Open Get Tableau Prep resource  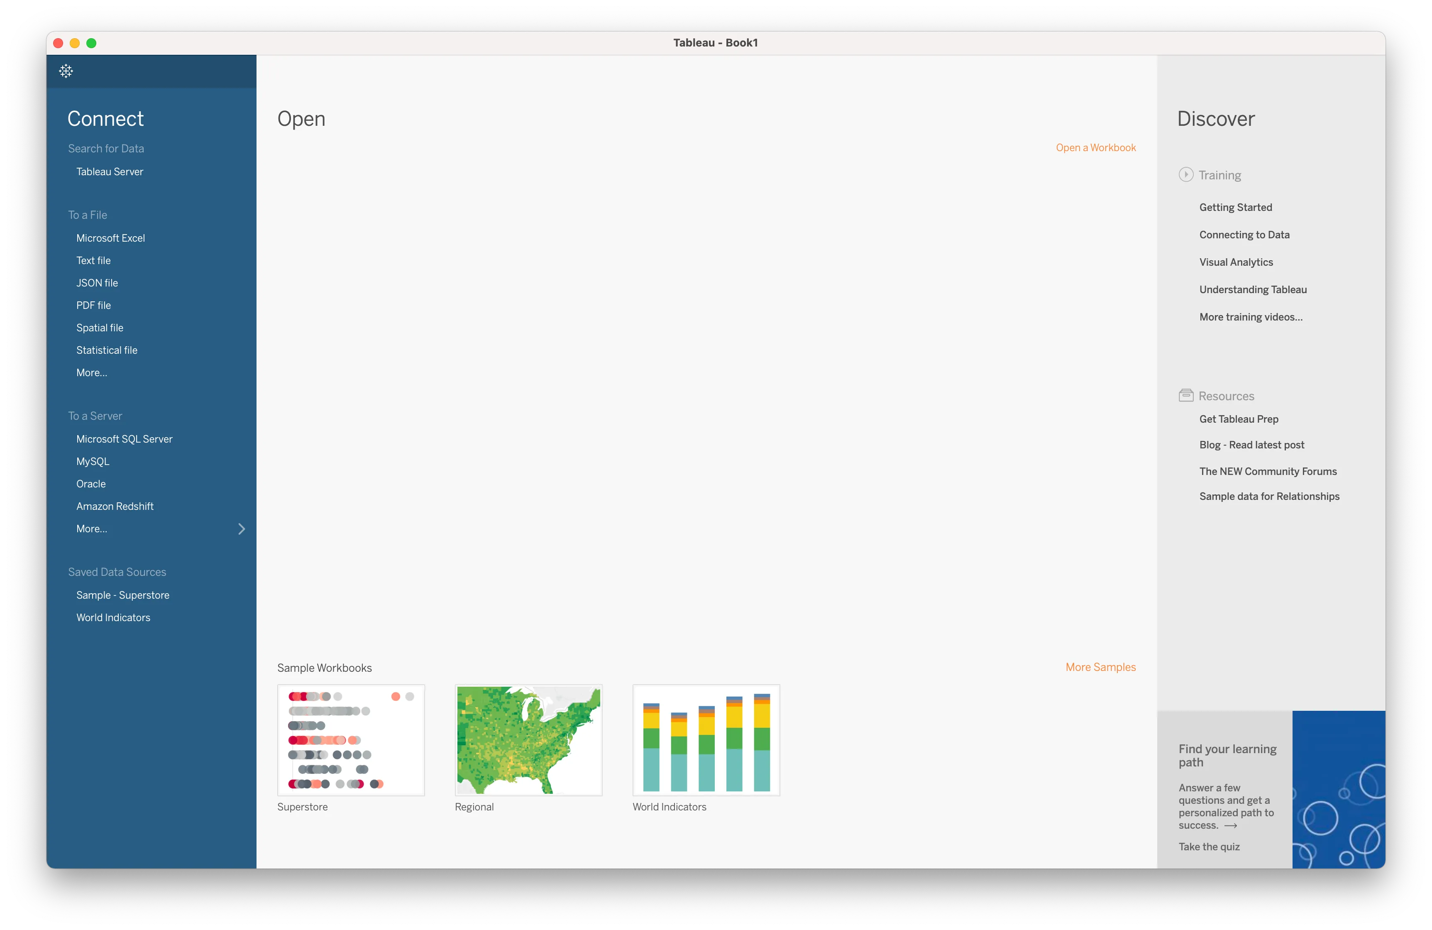1238,419
